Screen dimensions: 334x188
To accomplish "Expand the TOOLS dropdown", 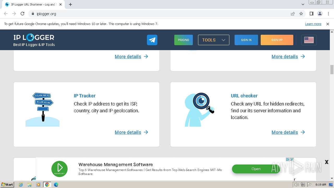I will pyautogui.click(x=214, y=40).
